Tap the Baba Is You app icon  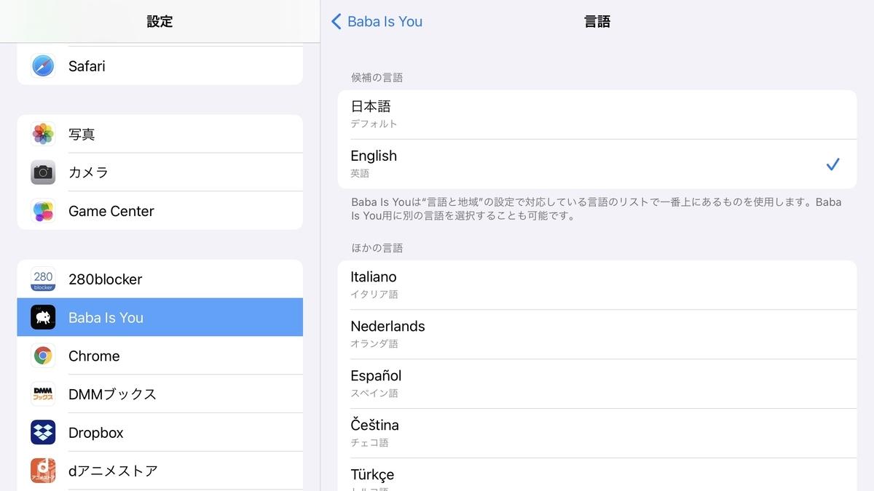tap(43, 317)
